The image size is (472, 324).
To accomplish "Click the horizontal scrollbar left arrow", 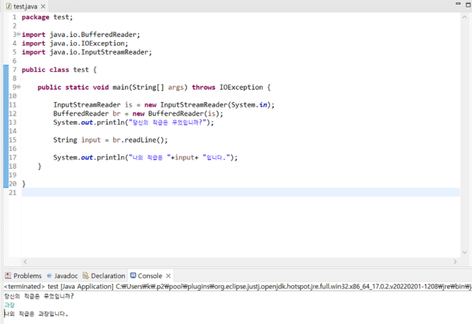I will (x=25, y=262).
